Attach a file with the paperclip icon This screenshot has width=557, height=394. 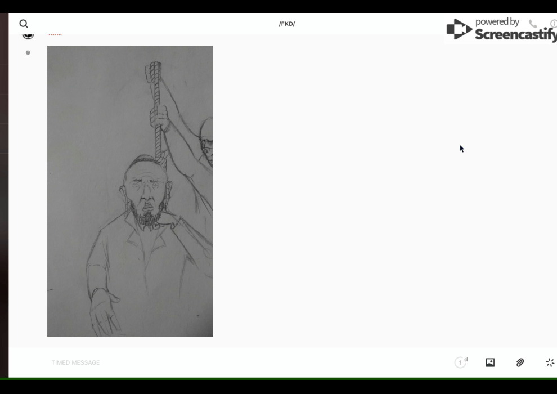point(520,362)
